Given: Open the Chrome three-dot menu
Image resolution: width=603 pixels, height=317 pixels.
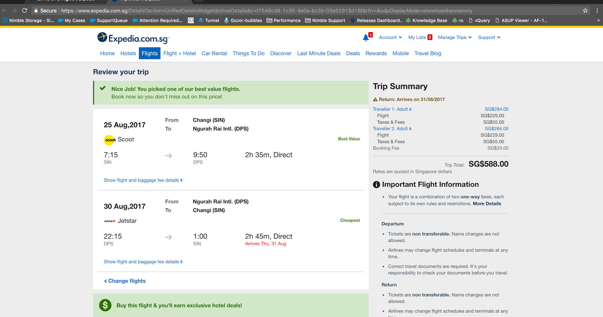Looking at the screenshot, I should 597,11.
